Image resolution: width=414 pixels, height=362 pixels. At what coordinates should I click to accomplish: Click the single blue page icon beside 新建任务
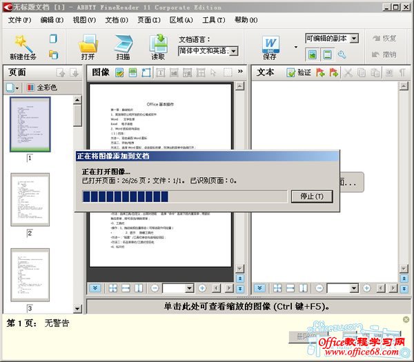pyautogui.click(x=53, y=39)
